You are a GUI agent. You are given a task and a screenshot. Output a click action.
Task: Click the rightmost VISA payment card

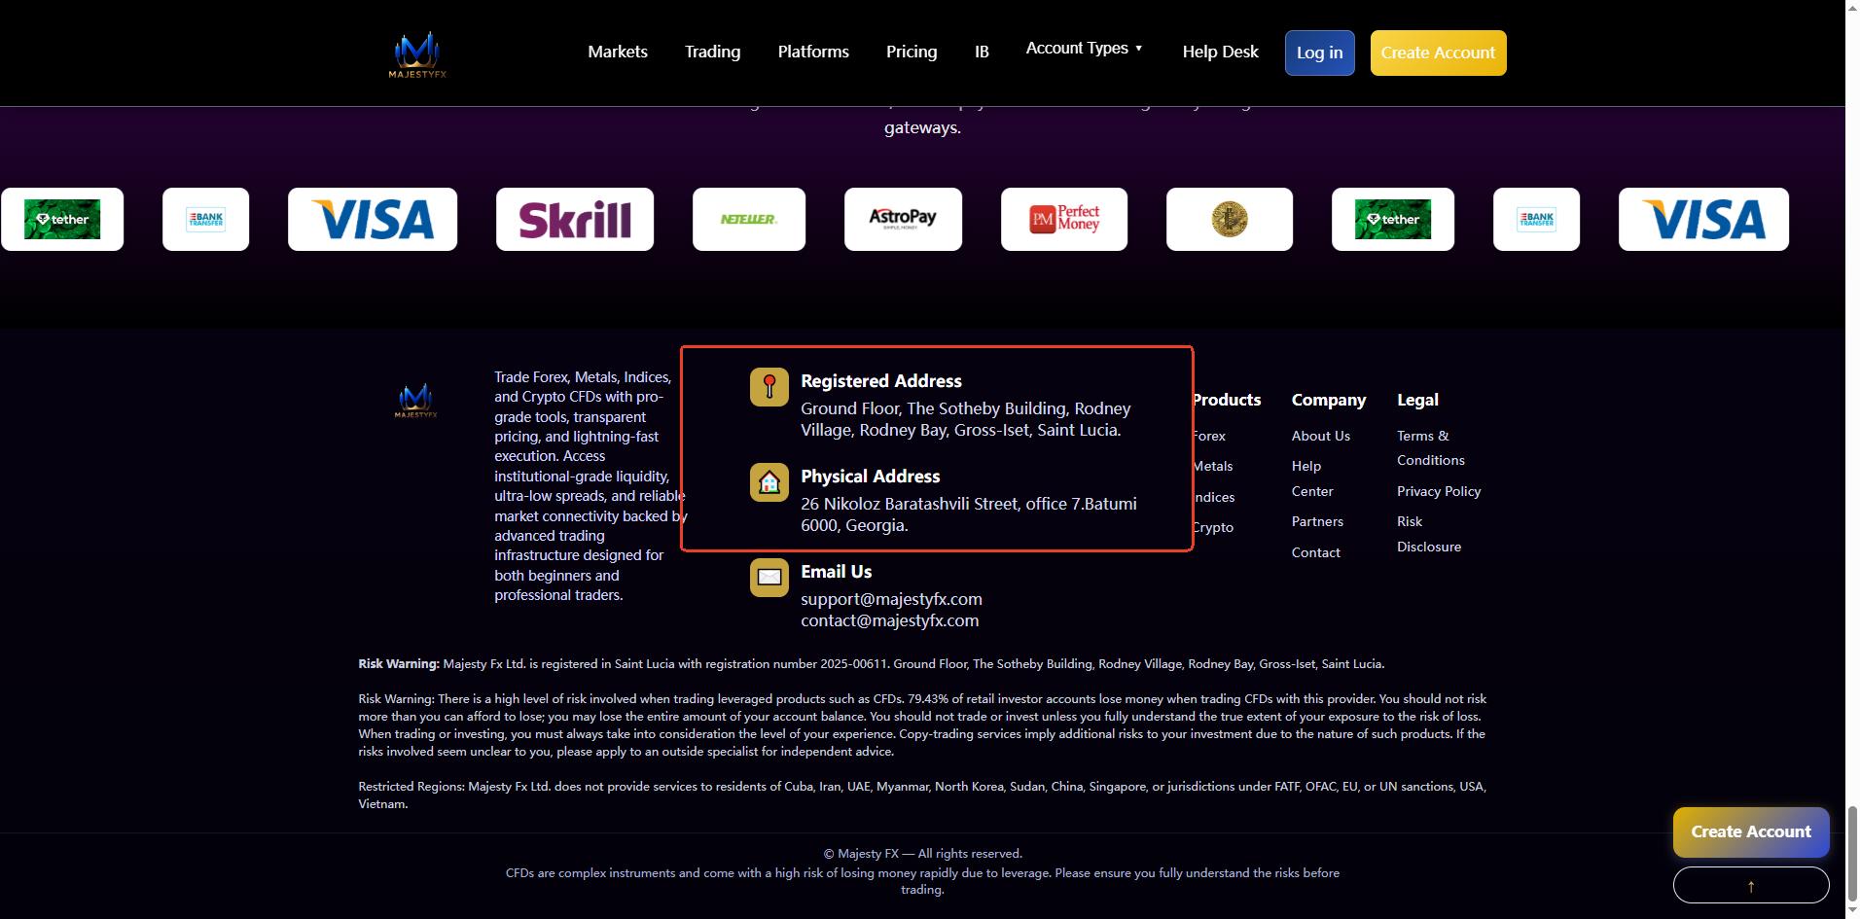(1703, 219)
